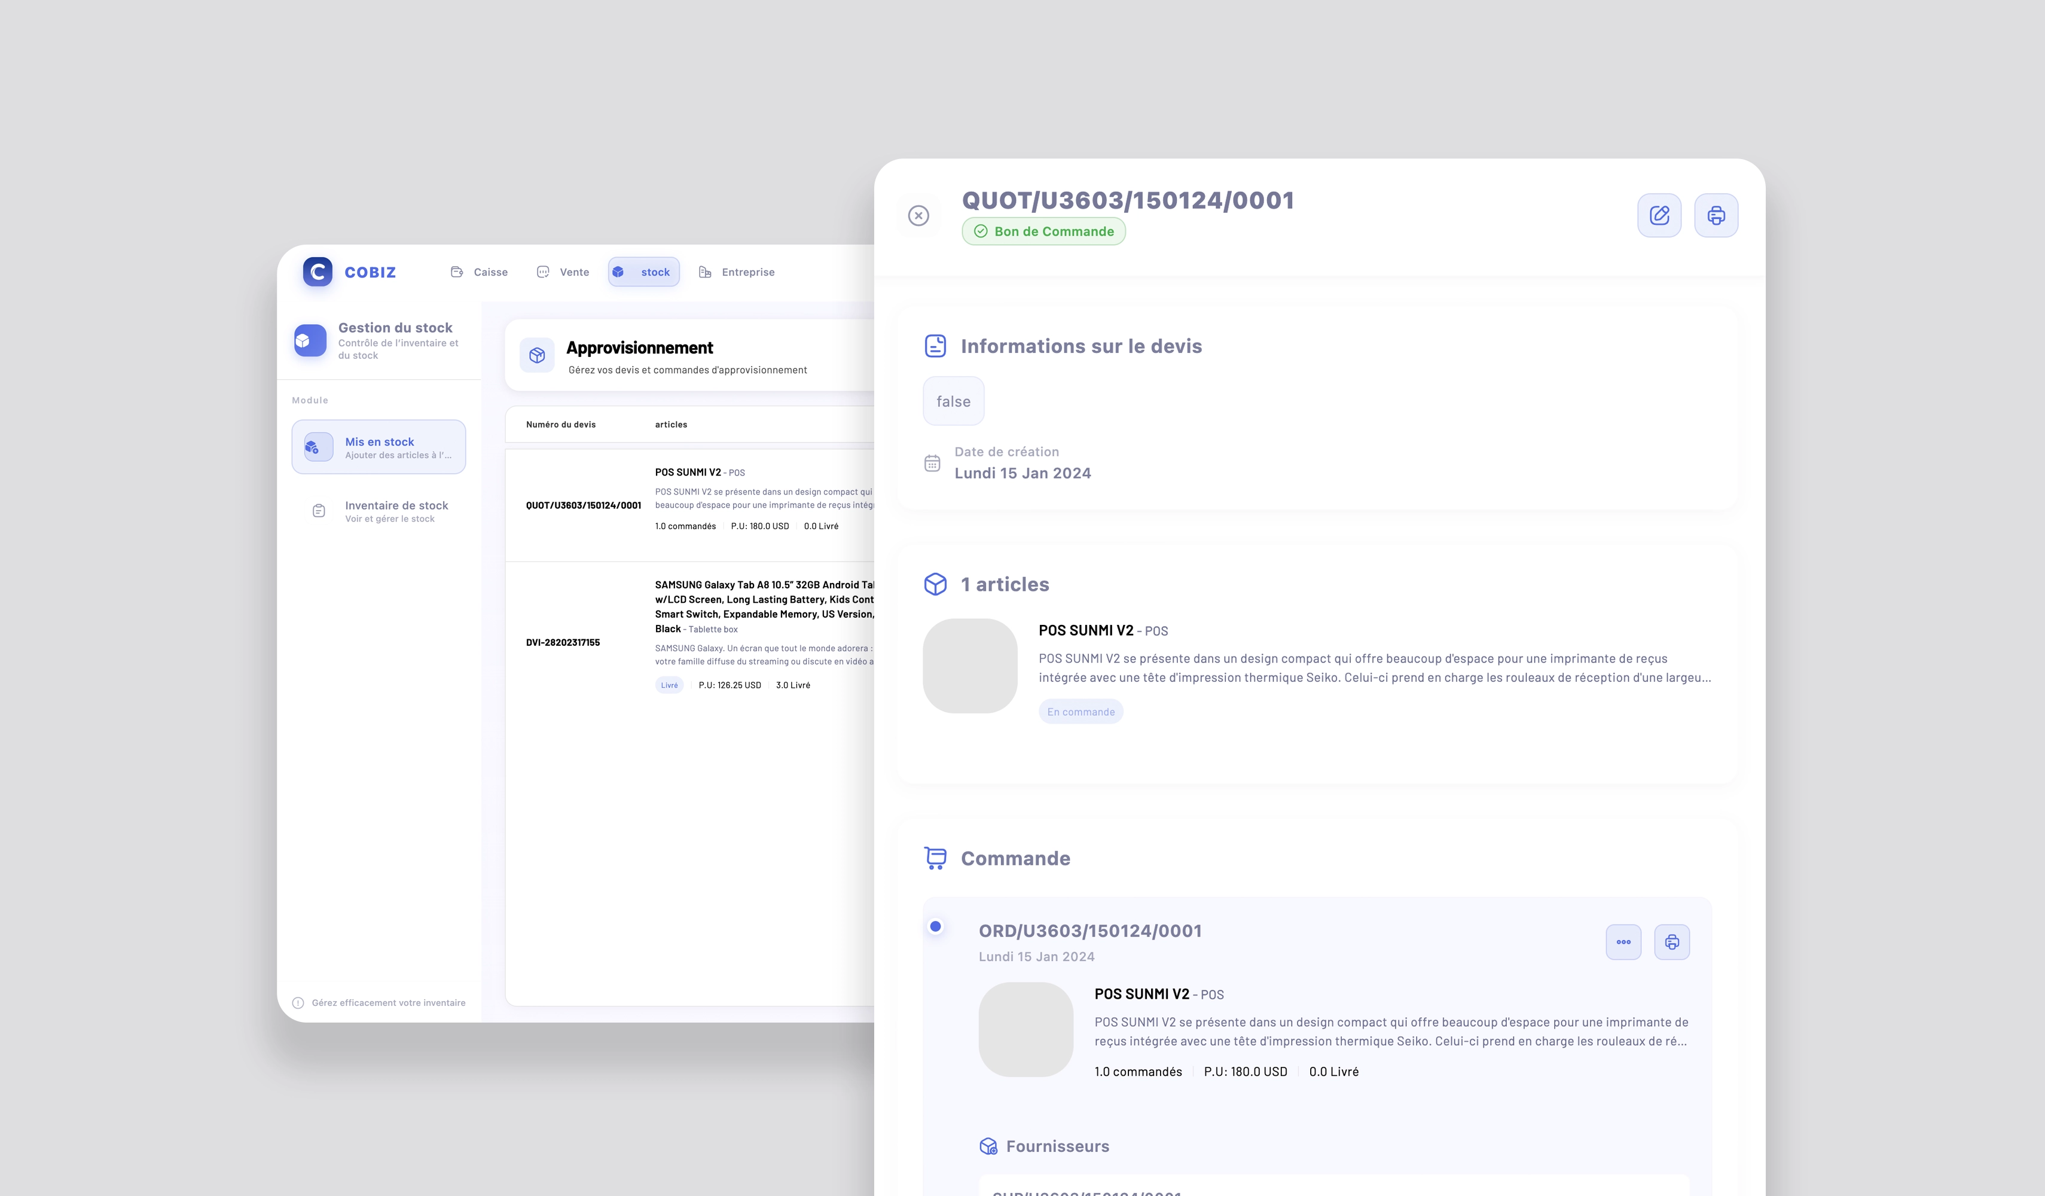Click the cart icon beside Commande
The width and height of the screenshot is (2045, 1196).
pos(936,859)
